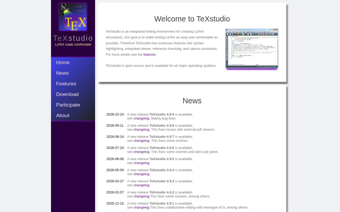Select the date 2026-05-09
The image size is (340, 212).
pyautogui.click(x=115, y=170)
